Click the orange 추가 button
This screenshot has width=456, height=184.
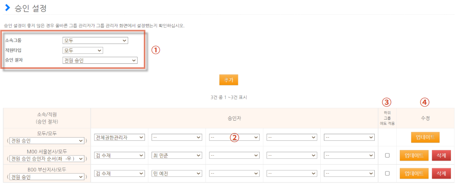click(x=229, y=79)
